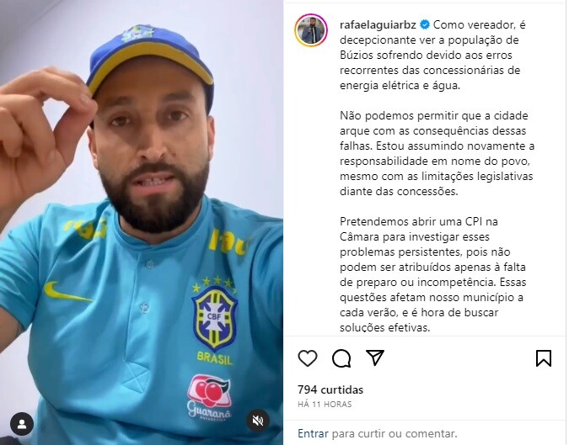View the 794 curtidas likes list
The width and height of the screenshot is (569, 445).
(x=330, y=389)
